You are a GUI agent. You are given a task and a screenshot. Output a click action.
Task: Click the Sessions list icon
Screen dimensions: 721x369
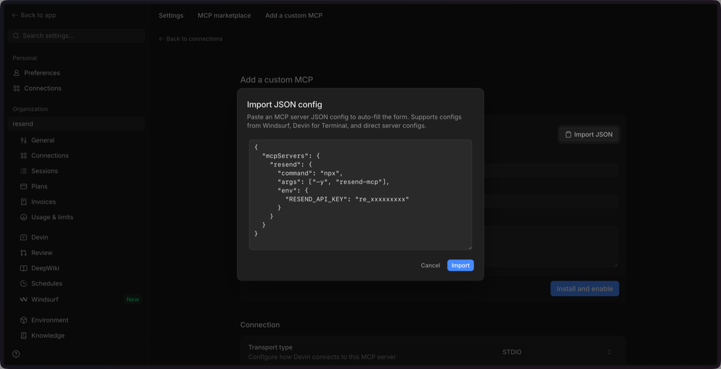tap(24, 171)
